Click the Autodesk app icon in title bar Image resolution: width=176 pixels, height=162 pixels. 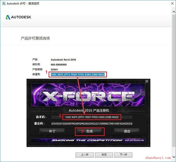4,3
